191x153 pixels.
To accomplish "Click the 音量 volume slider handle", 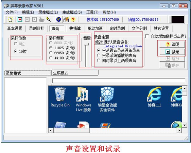I will [86, 44].
